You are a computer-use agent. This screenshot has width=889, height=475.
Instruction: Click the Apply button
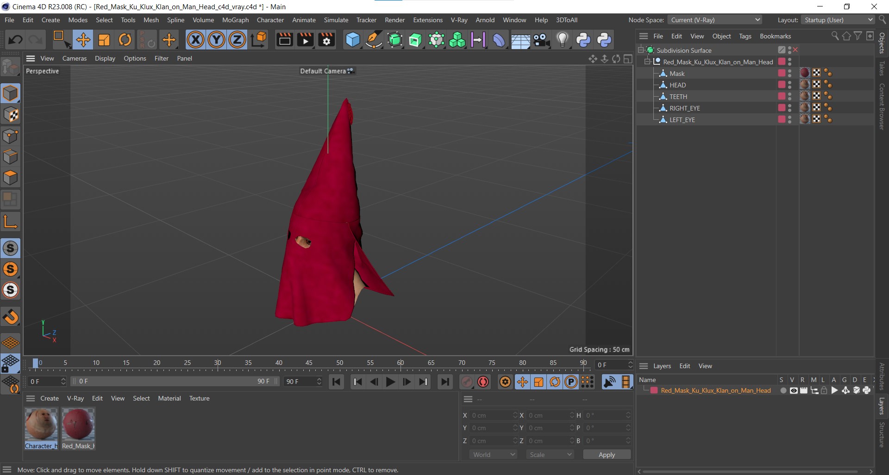click(607, 455)
